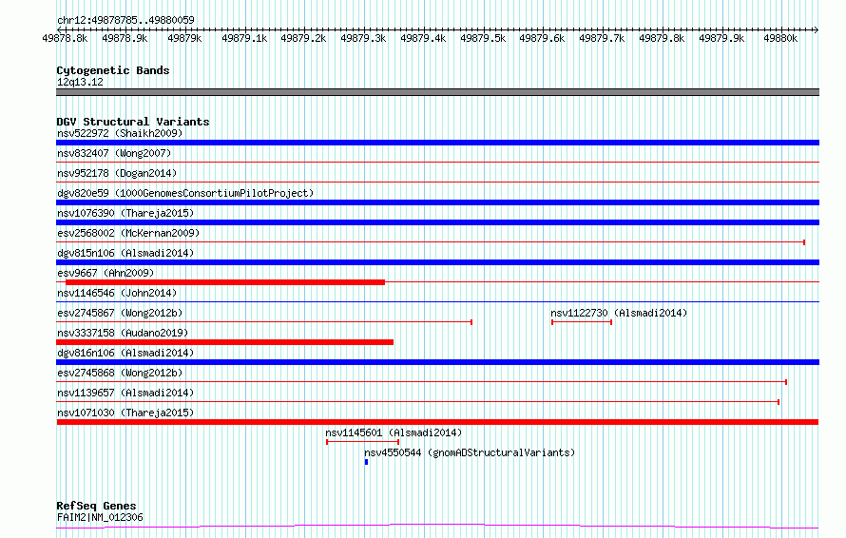Click the 49879.9k ruler tick label
Screen dimensions: 846x538
pyautogui.click(x=721, y=38)
